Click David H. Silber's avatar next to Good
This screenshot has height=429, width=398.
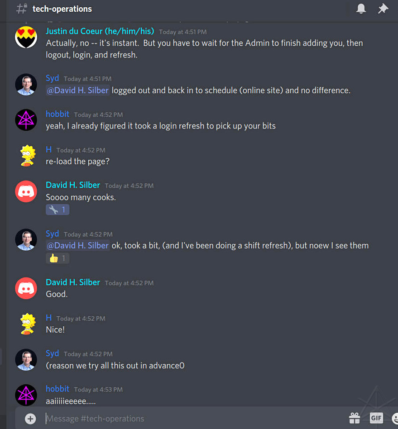coord(26,288)
